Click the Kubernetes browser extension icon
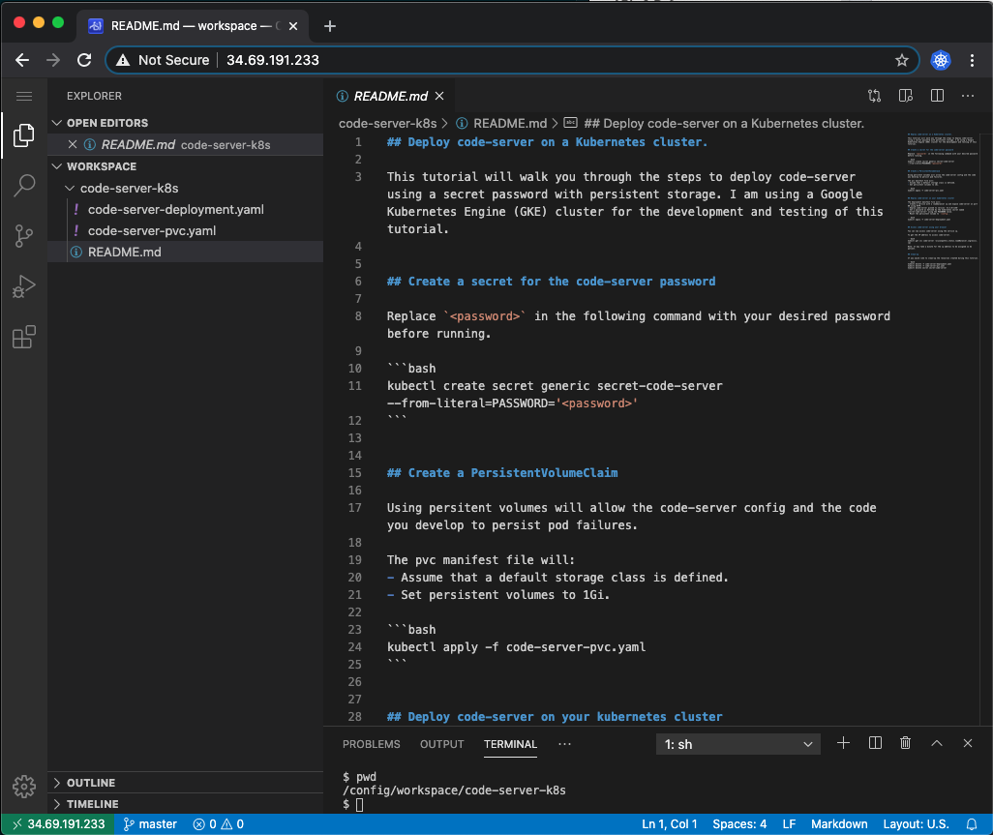The image size is (993, 835). pyautogui.click(x=941, y=60)
